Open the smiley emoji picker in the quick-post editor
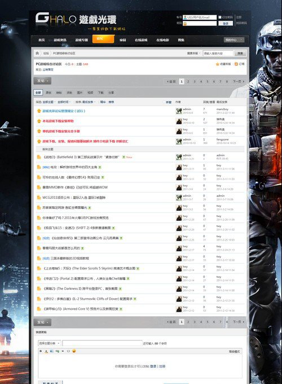Viewport: 282px width, 384px height. point(74,351)
